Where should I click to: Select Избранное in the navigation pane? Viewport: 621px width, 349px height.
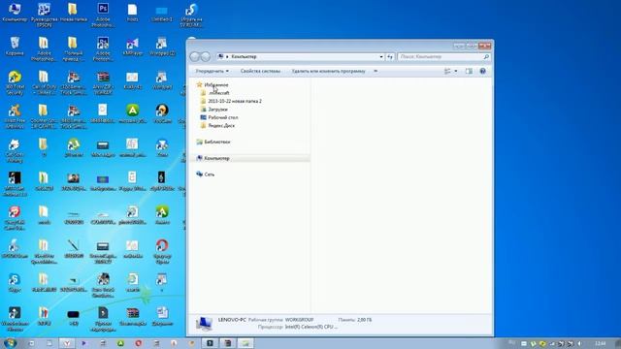click(x=216, y=84)
